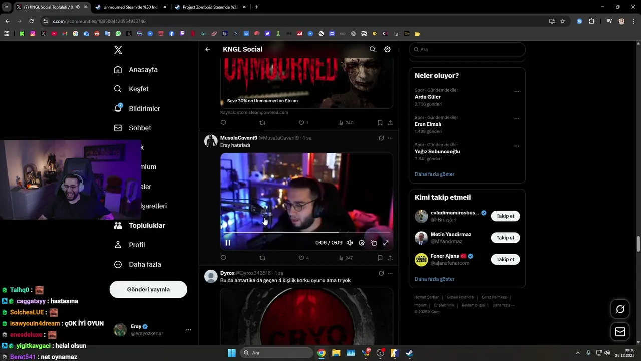Open more options on Dyrox post
The height and width of the screenshot is (361, 641).
click(390, 273)
